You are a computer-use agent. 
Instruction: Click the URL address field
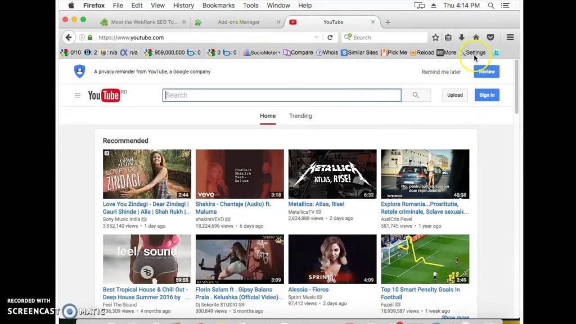(206, 38)
